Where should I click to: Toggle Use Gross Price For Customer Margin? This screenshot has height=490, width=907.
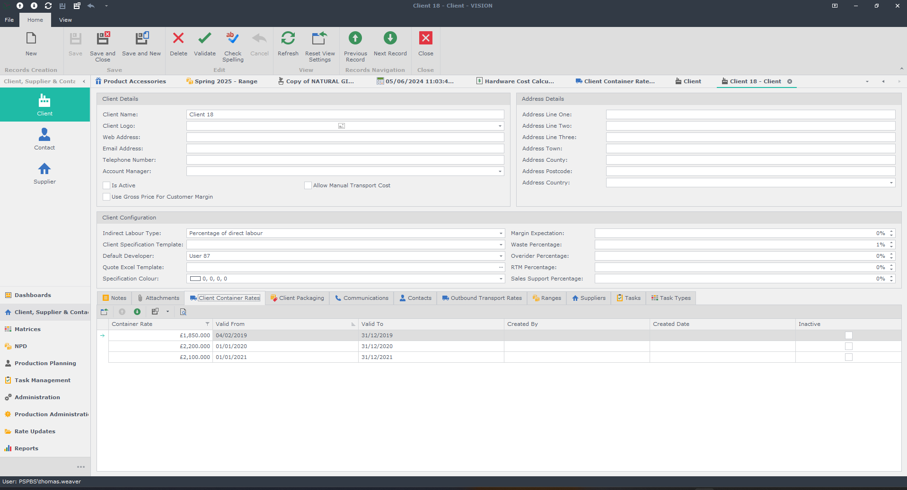coord(106,197)
